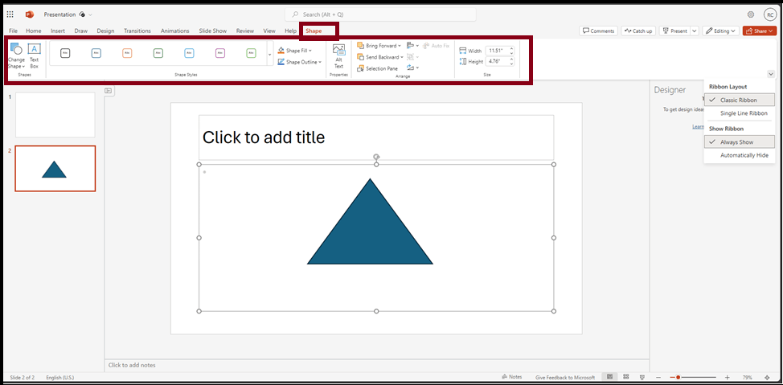
Task: Start presenting with the Present button
Action: tap(674, 31)
